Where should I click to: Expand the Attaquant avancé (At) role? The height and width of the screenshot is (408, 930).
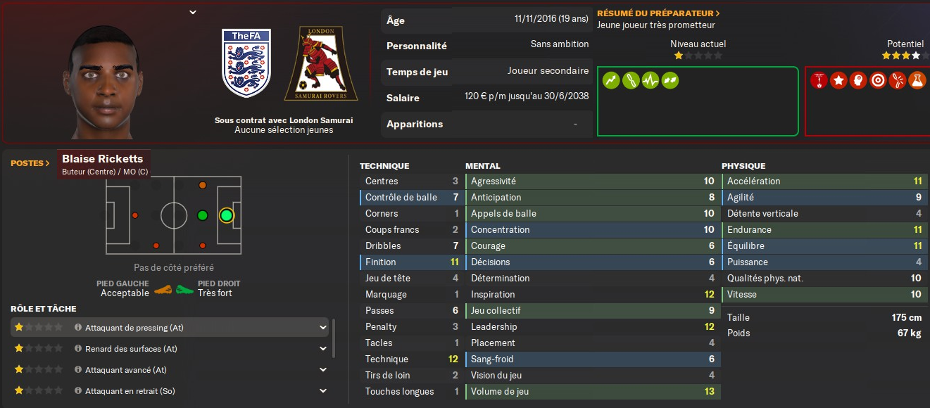(x=323, y=370)
